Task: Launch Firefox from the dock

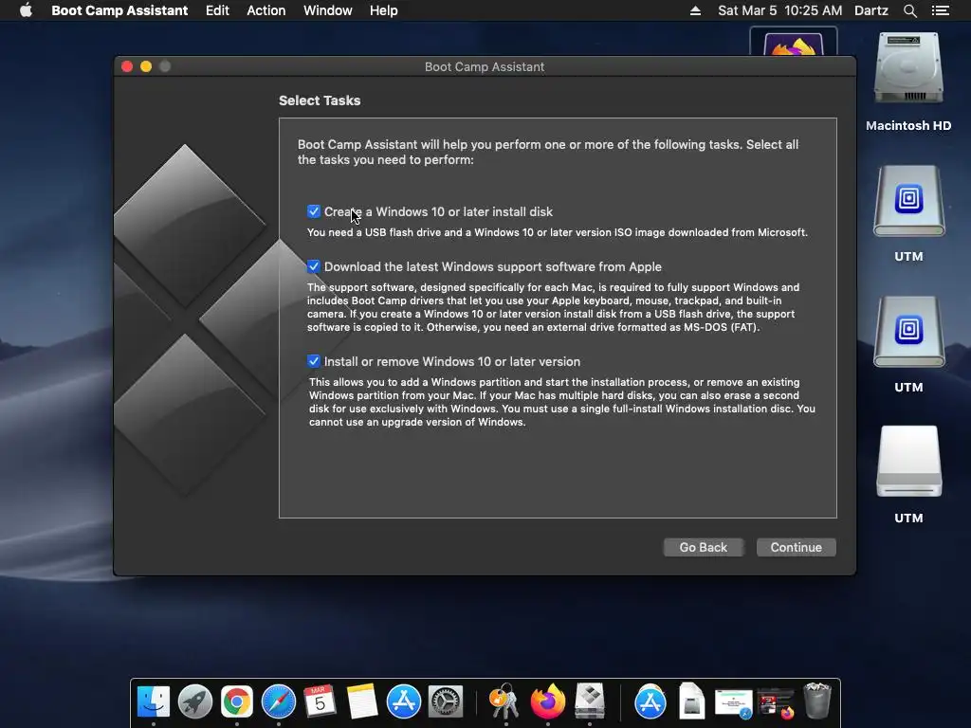Action: coord(547,702)
